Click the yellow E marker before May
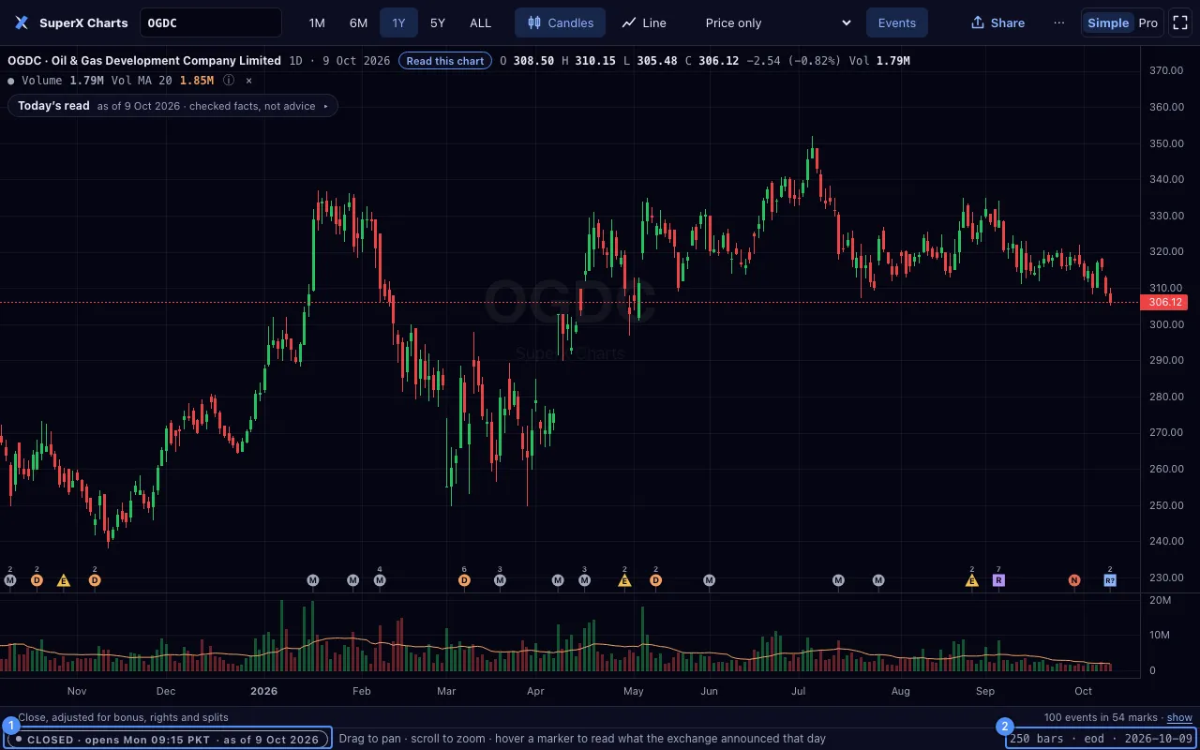This screenshot has width=1200, height=750. click(x=624, y=580)
